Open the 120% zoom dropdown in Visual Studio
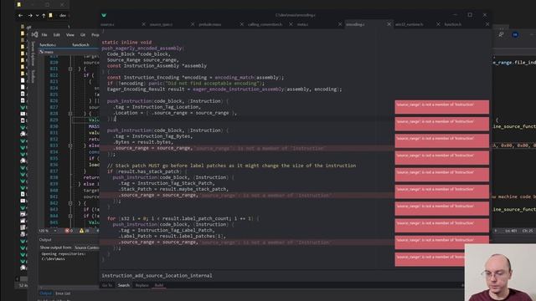Screen dimensions: 536x301 (x=48, y=231)
